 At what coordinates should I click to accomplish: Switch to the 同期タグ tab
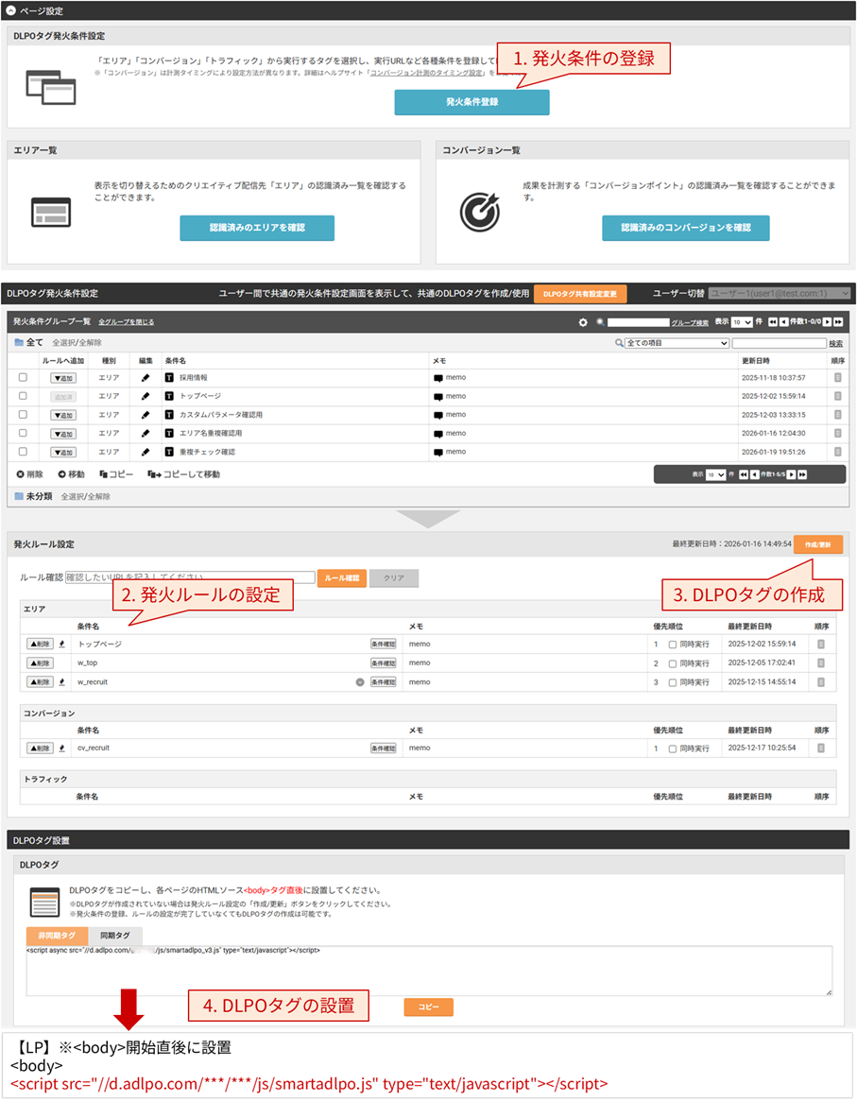[115, 936]
